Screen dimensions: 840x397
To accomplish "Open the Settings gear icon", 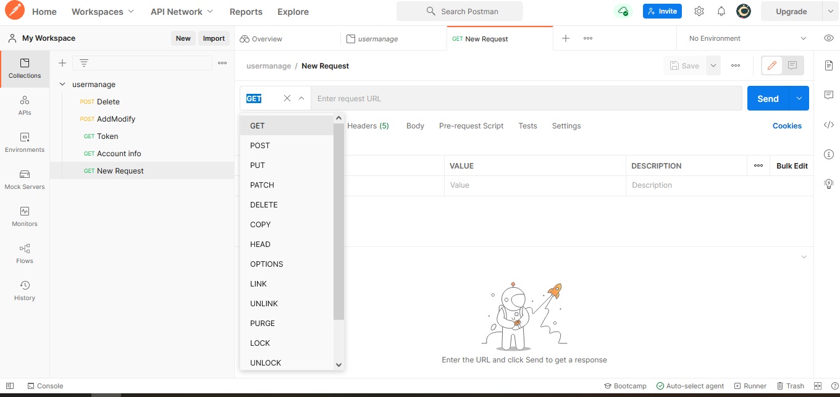I will pyautogui.click(x=699, y=11).
